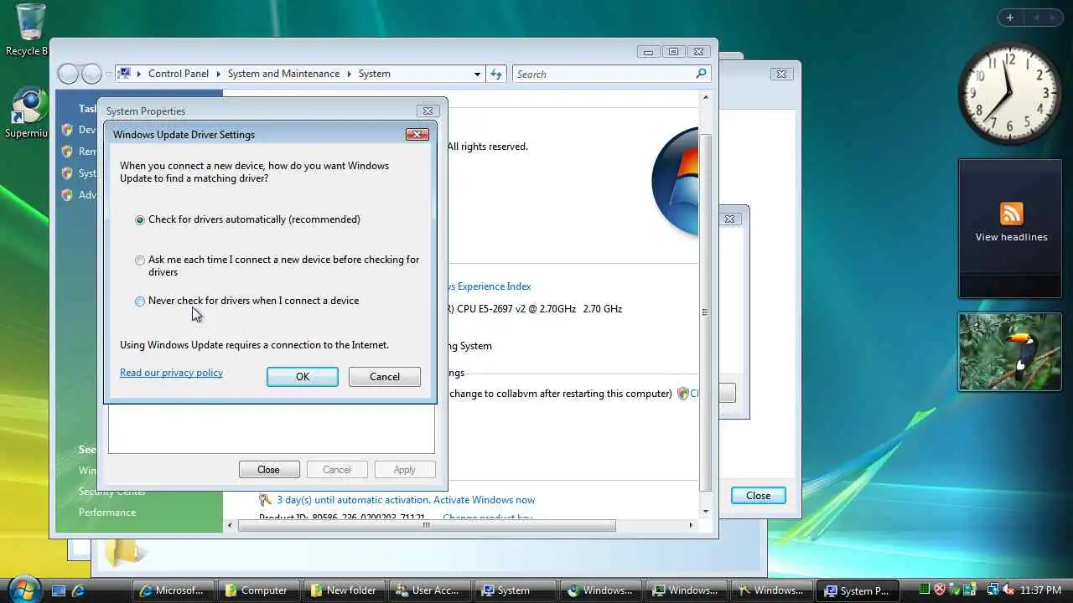Image resolution: width=1073 pixels, height=603 pixels.
Task: Click the shield icon next to Adv task
Action: (x=67, y=195)
